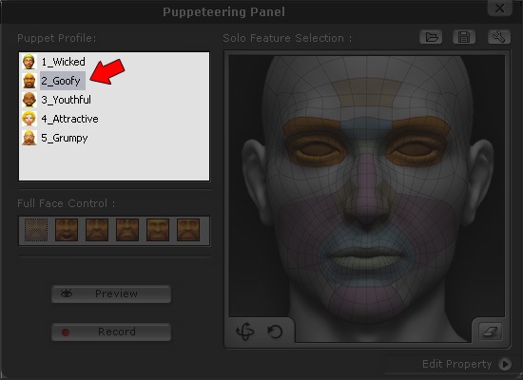Expand the Edit Property arrow
This screenshot has height=380, width=523.
[x=505, y=364]
